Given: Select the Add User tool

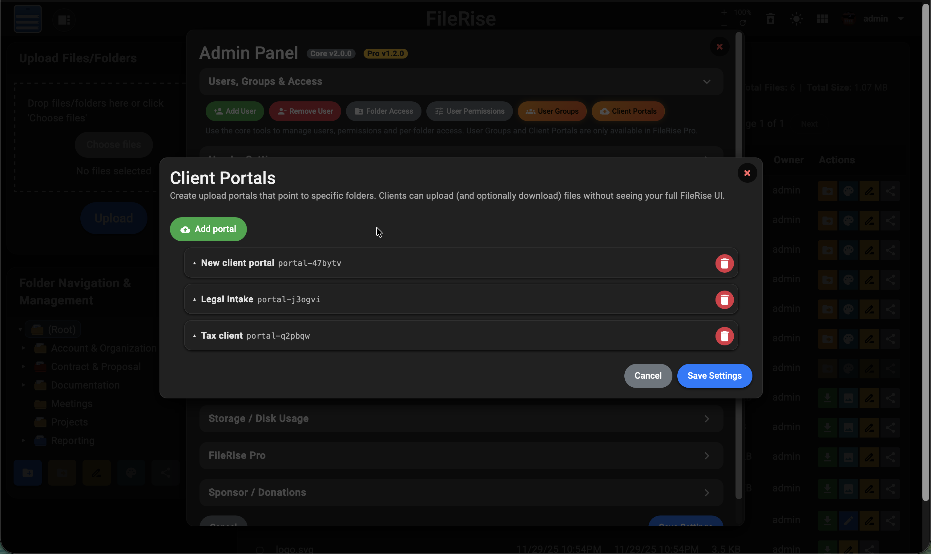Looking at the screenshot, I should point(234,111).
